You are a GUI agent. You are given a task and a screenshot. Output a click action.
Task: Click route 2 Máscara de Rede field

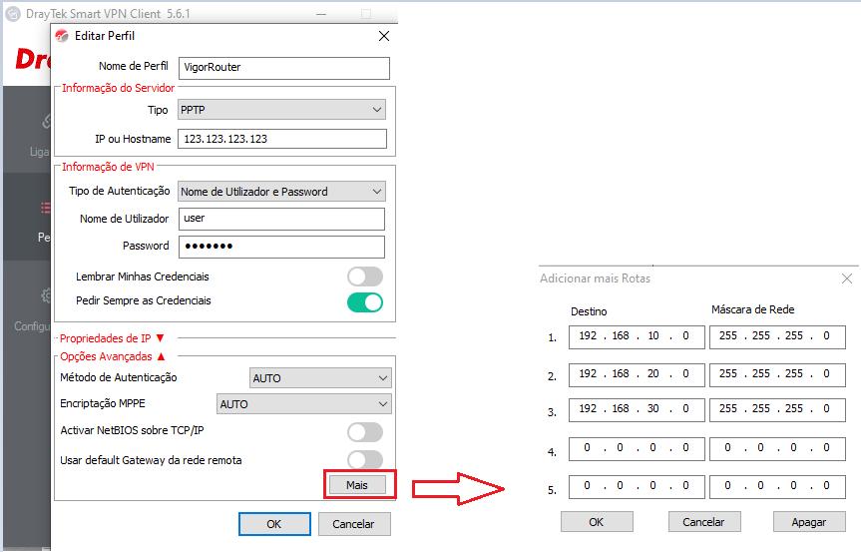click(777, 374)
